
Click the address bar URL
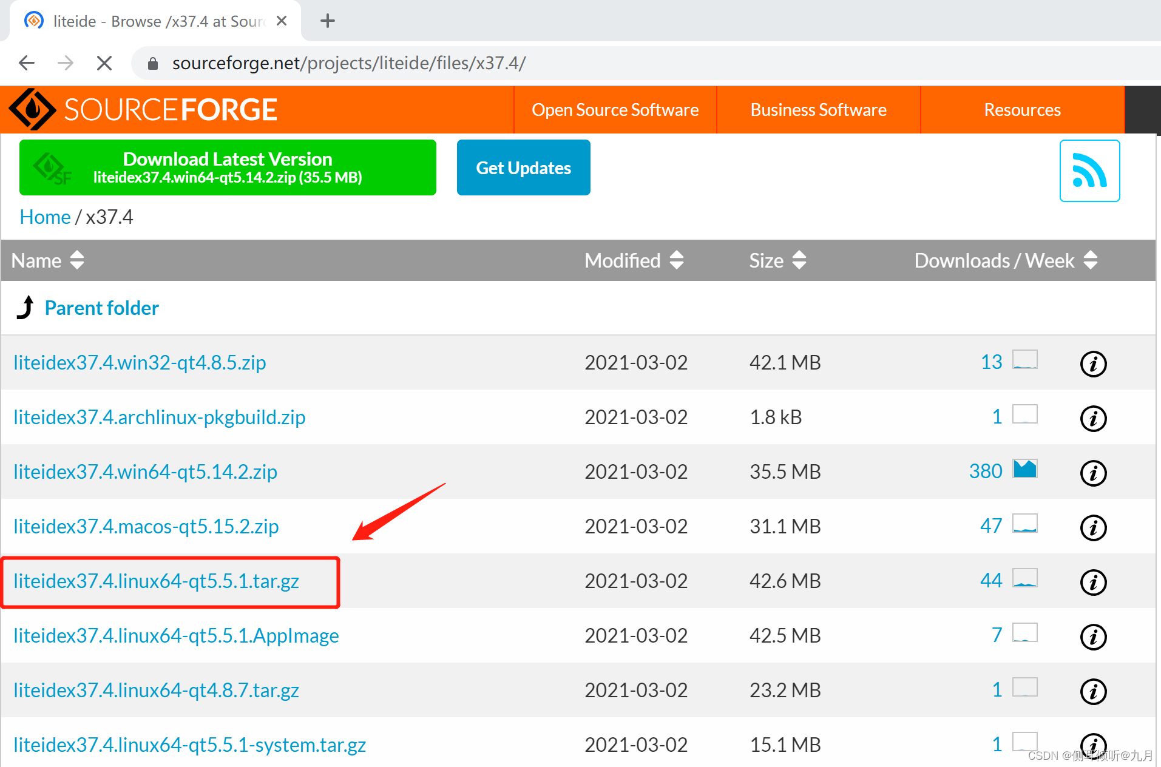349,63
